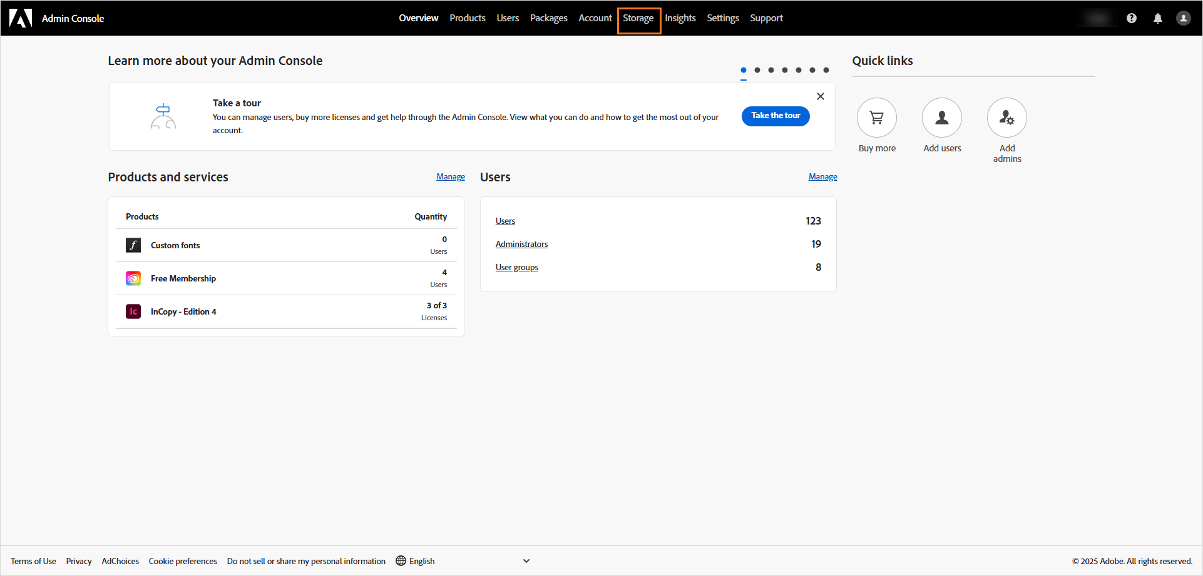Image resolution: width=1203 pixels, height=576 pixels.
Task: Select the fourth carousel dot
Action: point(785,70)
